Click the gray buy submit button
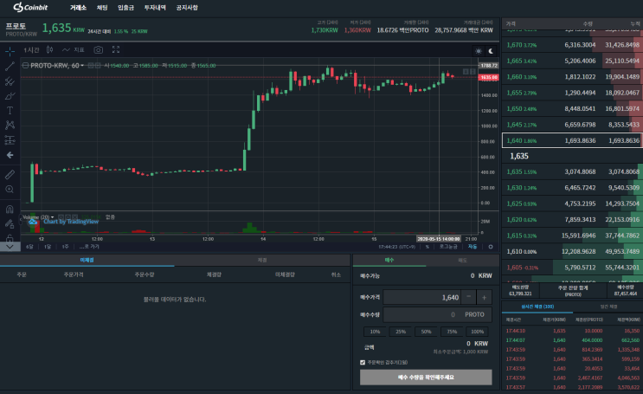 [x=426, y=378]
